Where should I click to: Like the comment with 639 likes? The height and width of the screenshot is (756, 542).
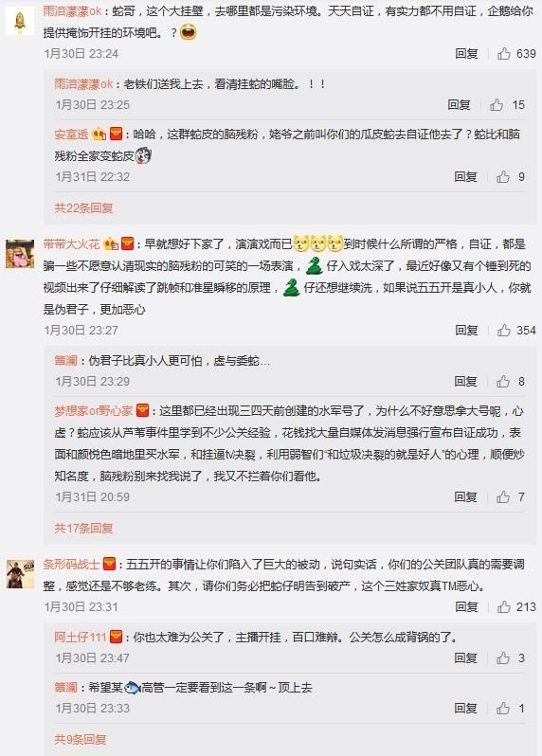pos(504,53)
